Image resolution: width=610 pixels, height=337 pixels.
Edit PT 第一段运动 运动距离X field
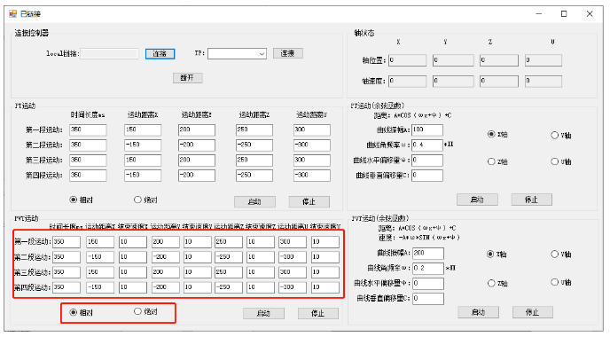tap(143, 129)
